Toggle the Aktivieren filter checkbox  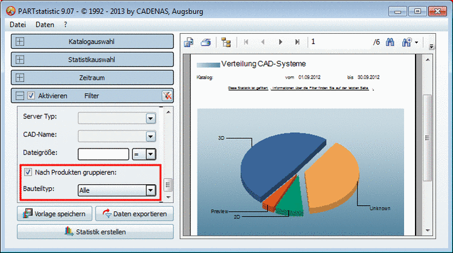pyautogui.click(x=31, y=95)
